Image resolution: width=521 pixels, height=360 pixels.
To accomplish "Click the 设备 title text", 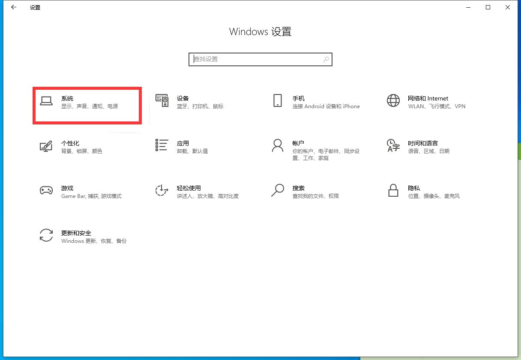I will (183, 98).
